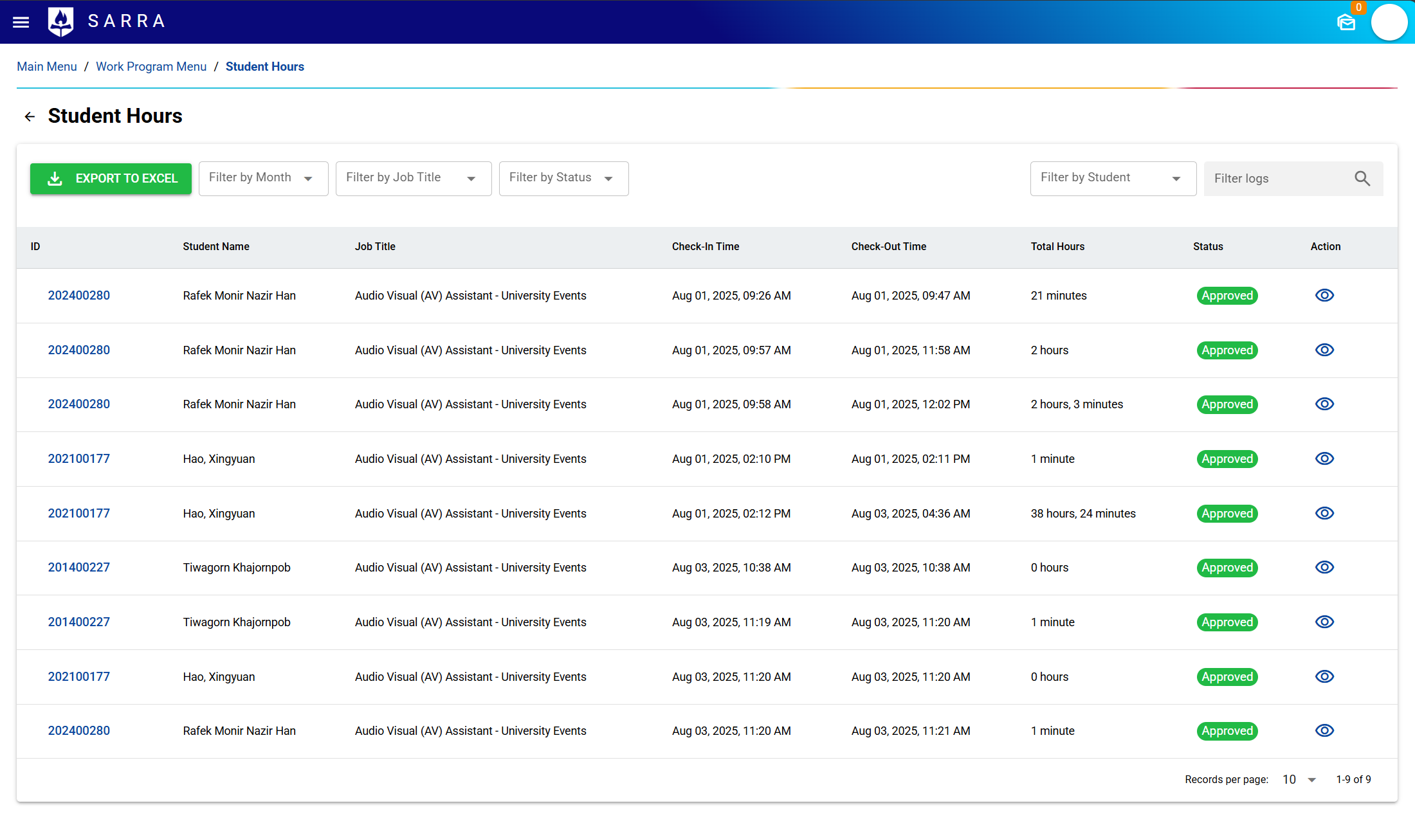Open the mail notifications icon
The image size is (1415, 830).
(1346, 23)
